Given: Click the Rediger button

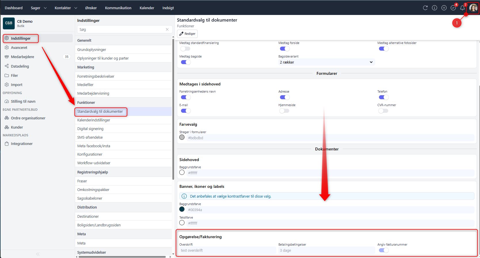Looking at the screenshot, I should (x=187, y=34).
